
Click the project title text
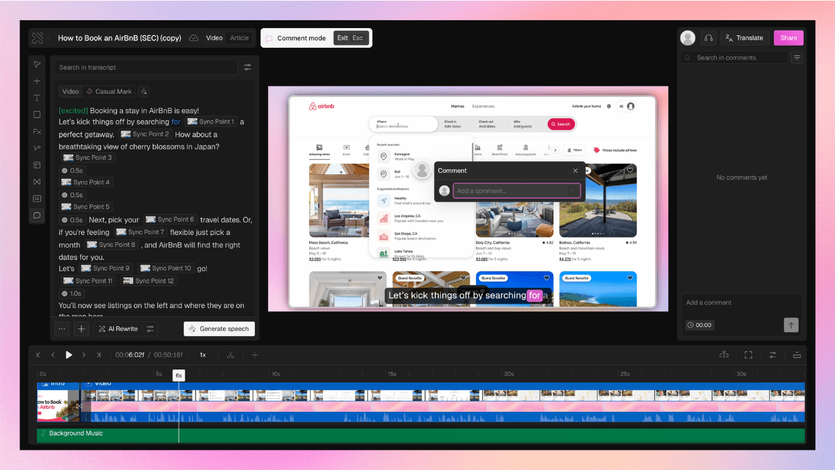click(119, 38)
